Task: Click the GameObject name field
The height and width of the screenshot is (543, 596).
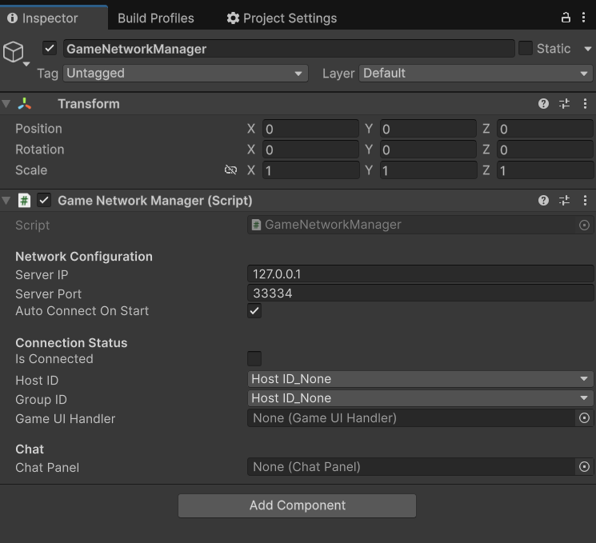Action: pos(289,49)
